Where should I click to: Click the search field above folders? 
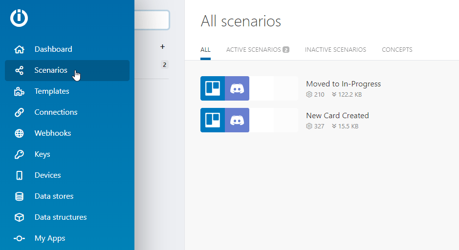point(152,20)
